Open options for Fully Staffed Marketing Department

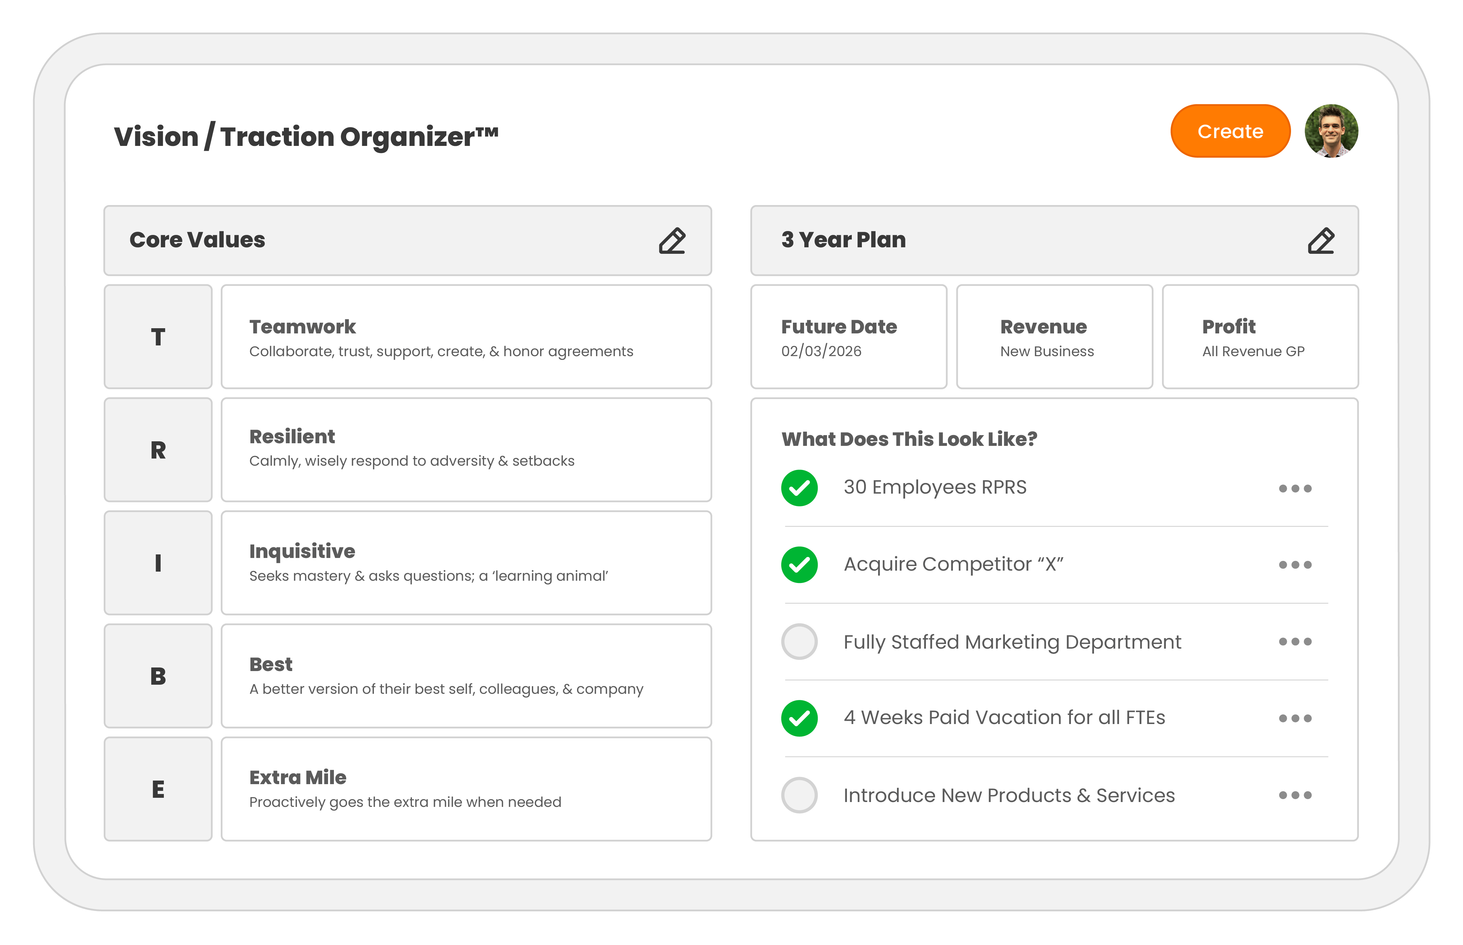tap(1295, 641)
